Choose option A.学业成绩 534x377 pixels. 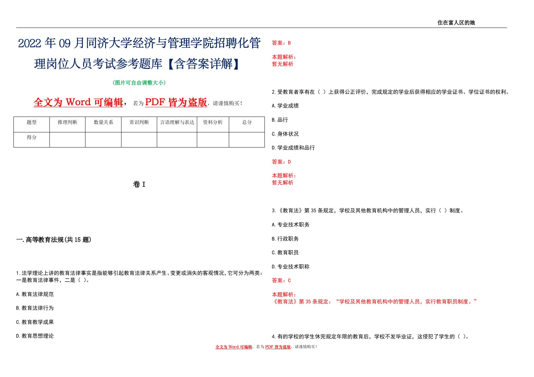(x=285, y=106)
